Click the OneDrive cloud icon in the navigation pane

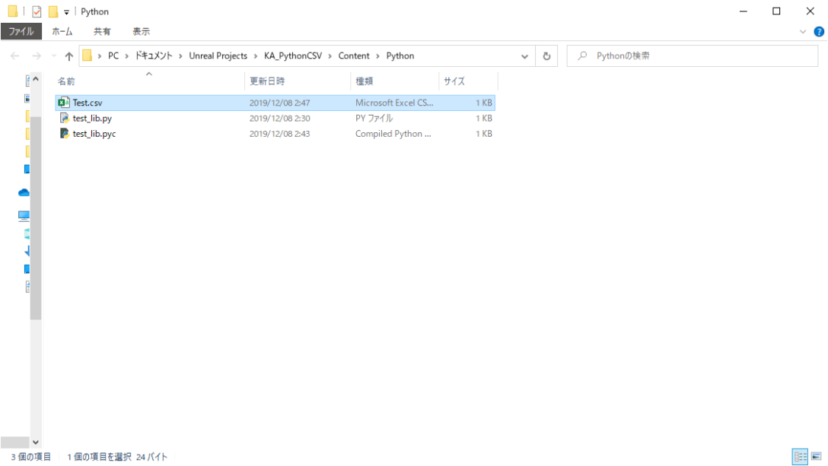pyautogui.click(x=24, y=192)
